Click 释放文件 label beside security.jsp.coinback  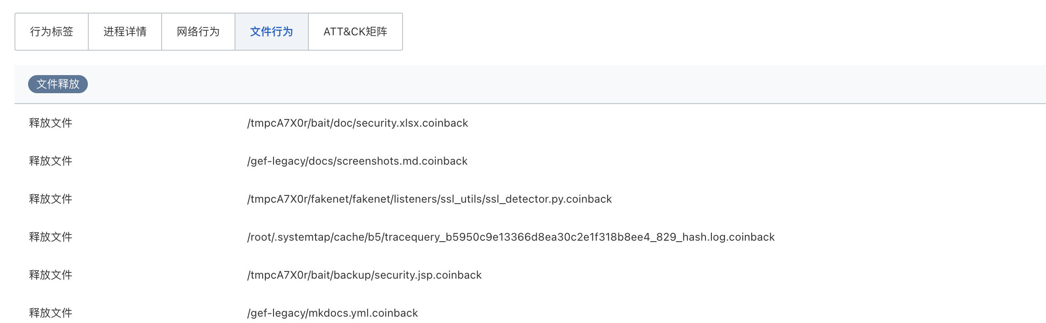point(51,275)
